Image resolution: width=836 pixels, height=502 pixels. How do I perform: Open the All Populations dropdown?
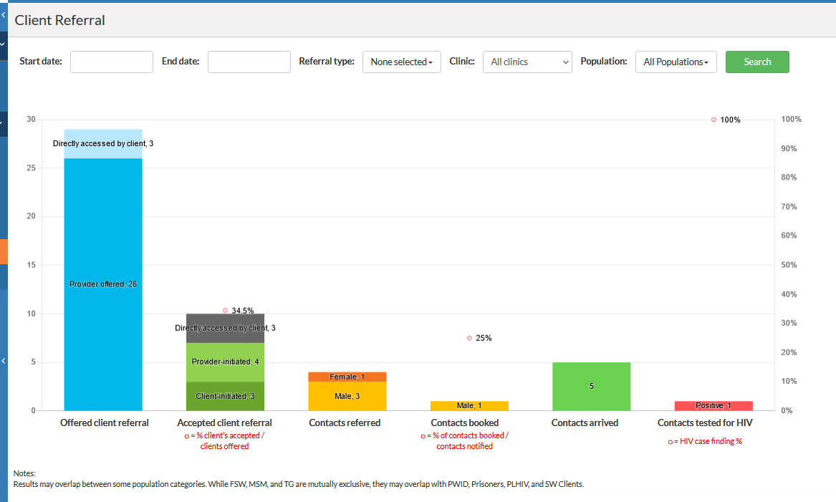click(676, 62)
